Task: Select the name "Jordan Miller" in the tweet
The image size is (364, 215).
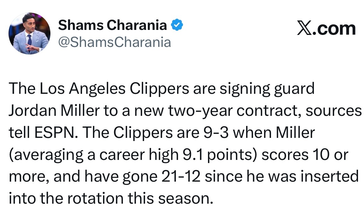Action: [x=54, y=110]
